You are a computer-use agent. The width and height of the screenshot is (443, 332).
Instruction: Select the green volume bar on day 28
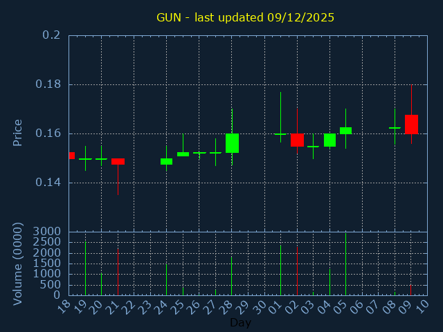232,276
